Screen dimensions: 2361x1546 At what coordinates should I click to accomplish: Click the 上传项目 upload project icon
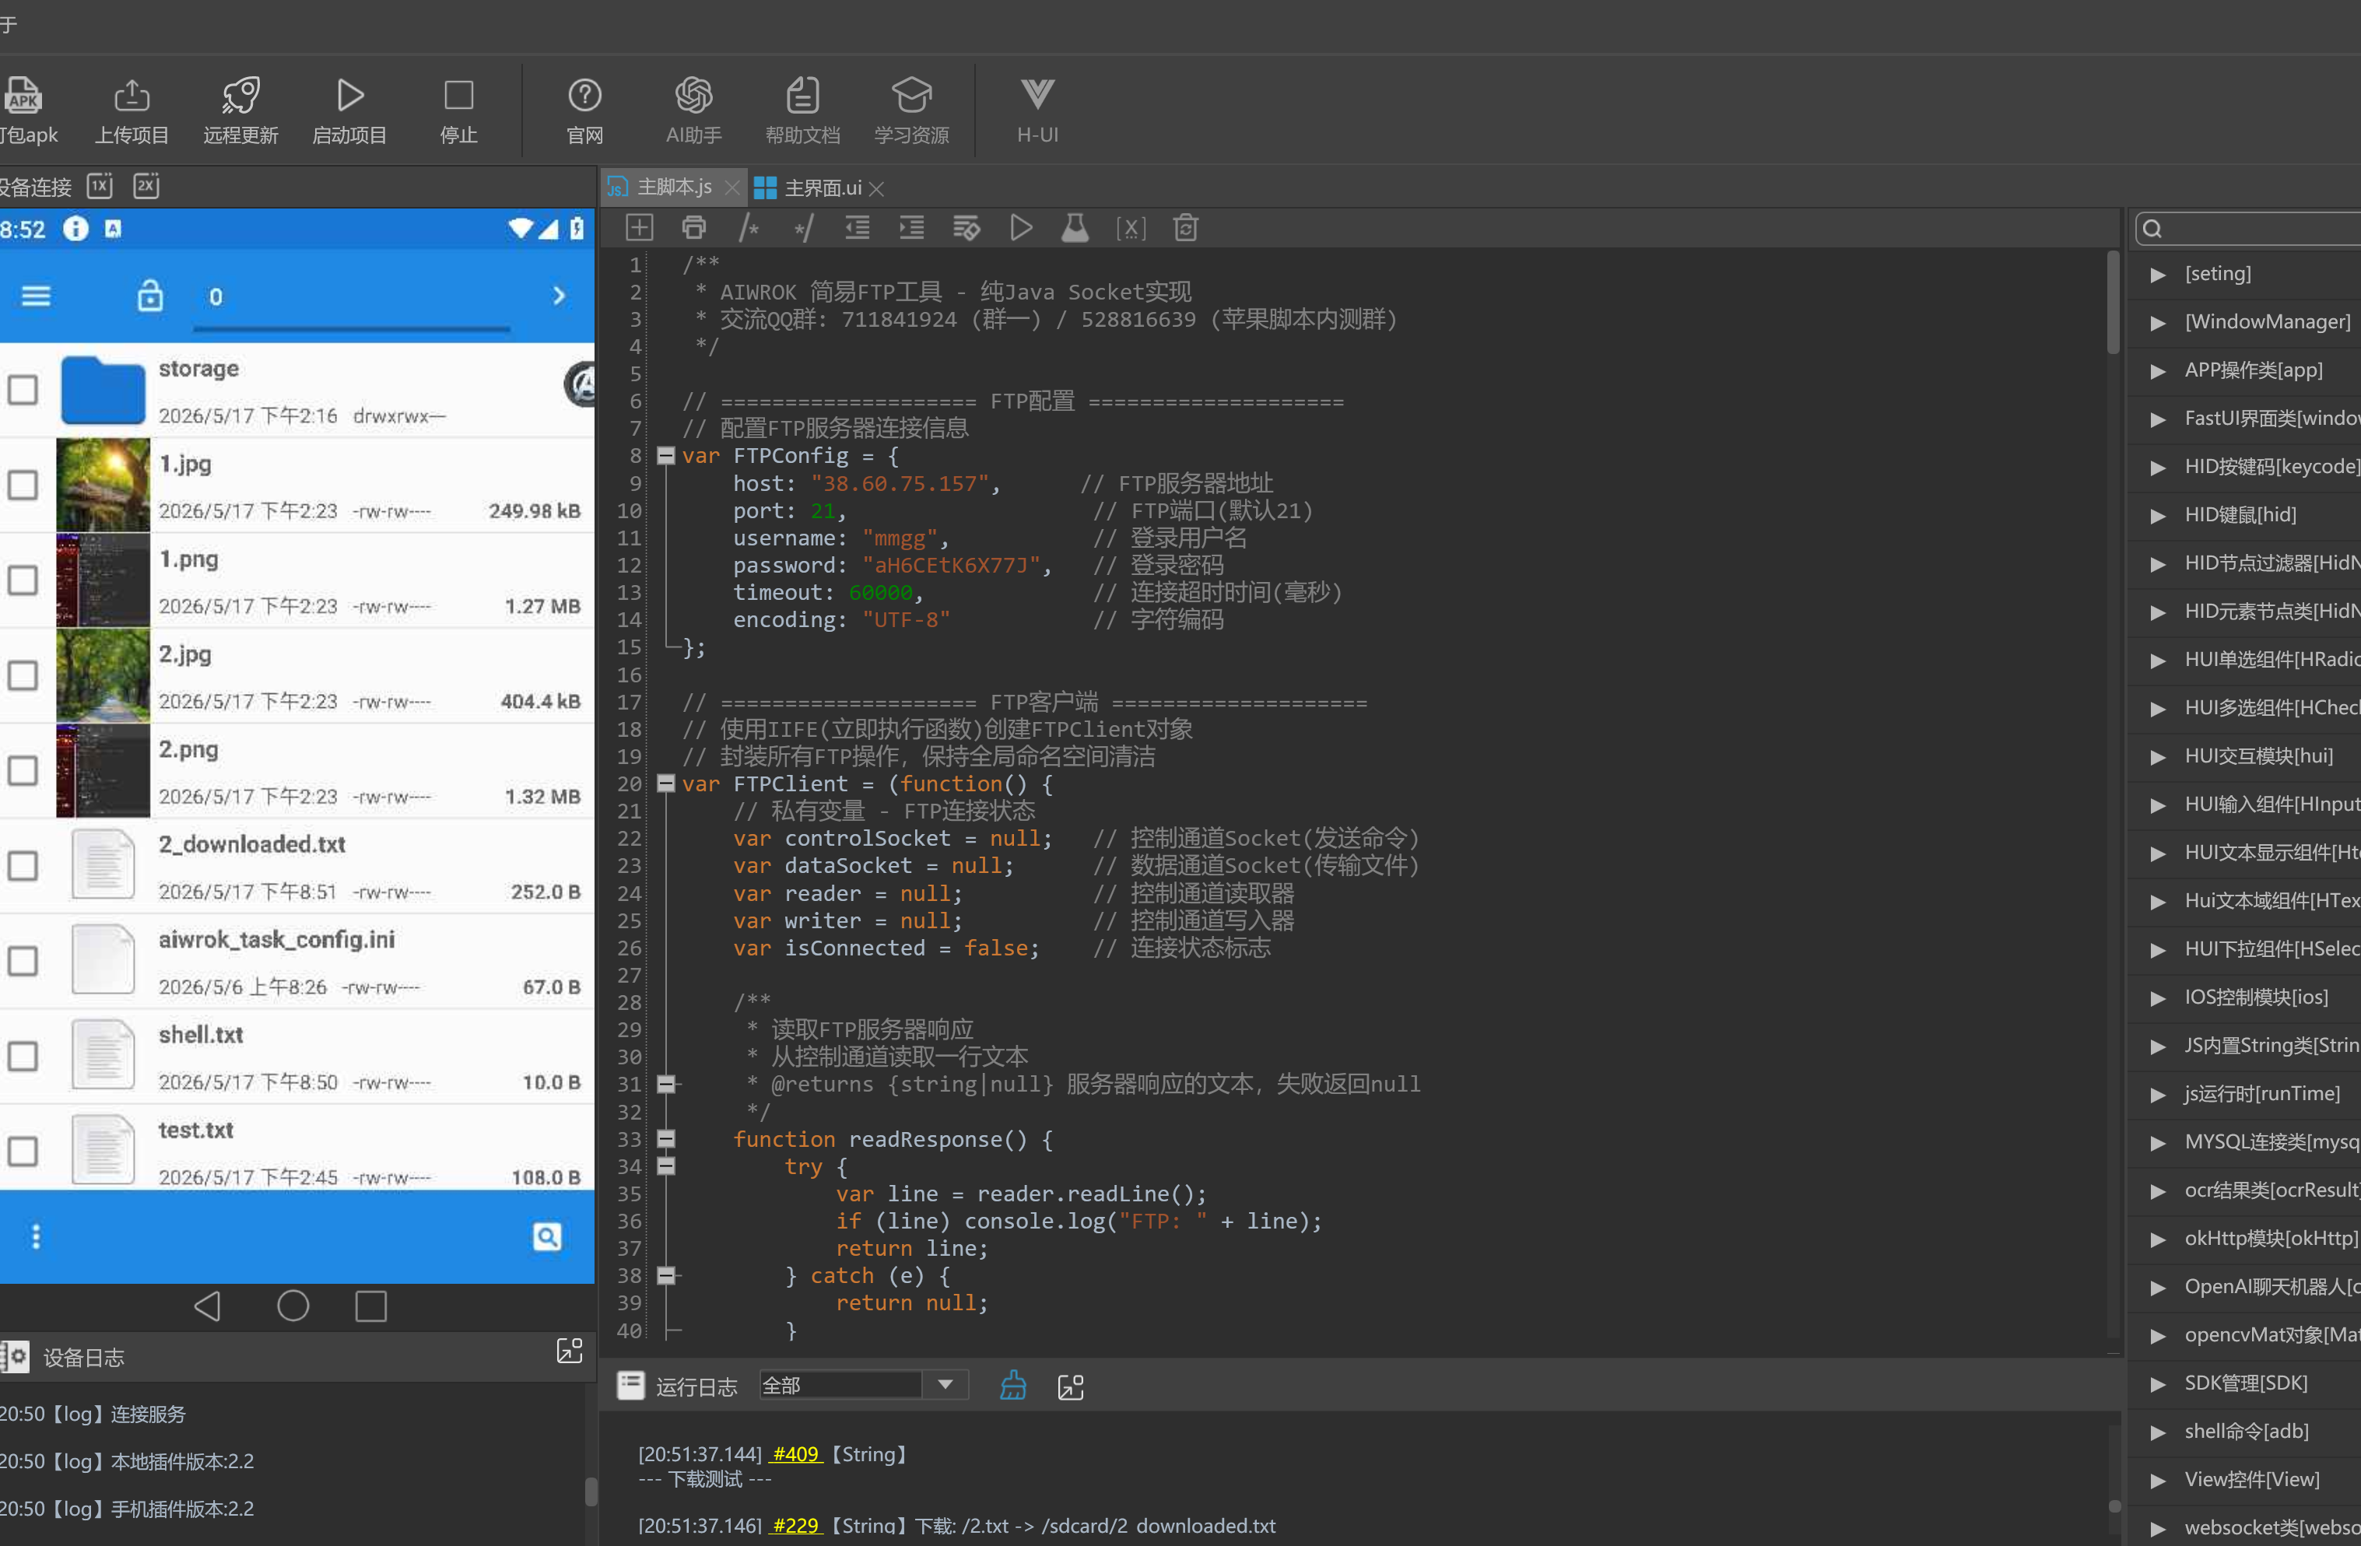(x=132, y=110)
